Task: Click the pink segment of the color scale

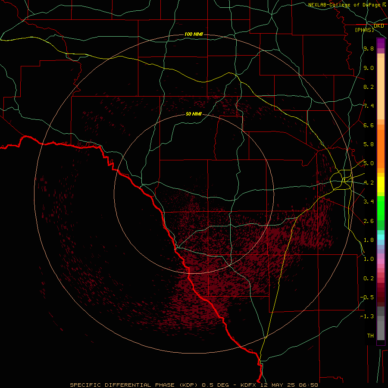Action: coord(381,261)
